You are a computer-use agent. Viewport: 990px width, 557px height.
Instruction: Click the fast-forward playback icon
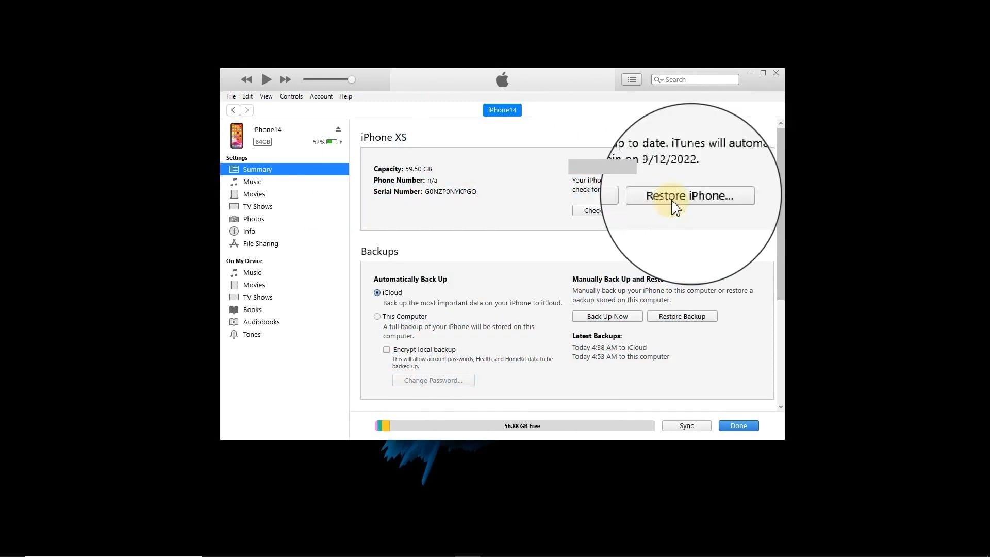pyautogui.click(x=286, y=79)
